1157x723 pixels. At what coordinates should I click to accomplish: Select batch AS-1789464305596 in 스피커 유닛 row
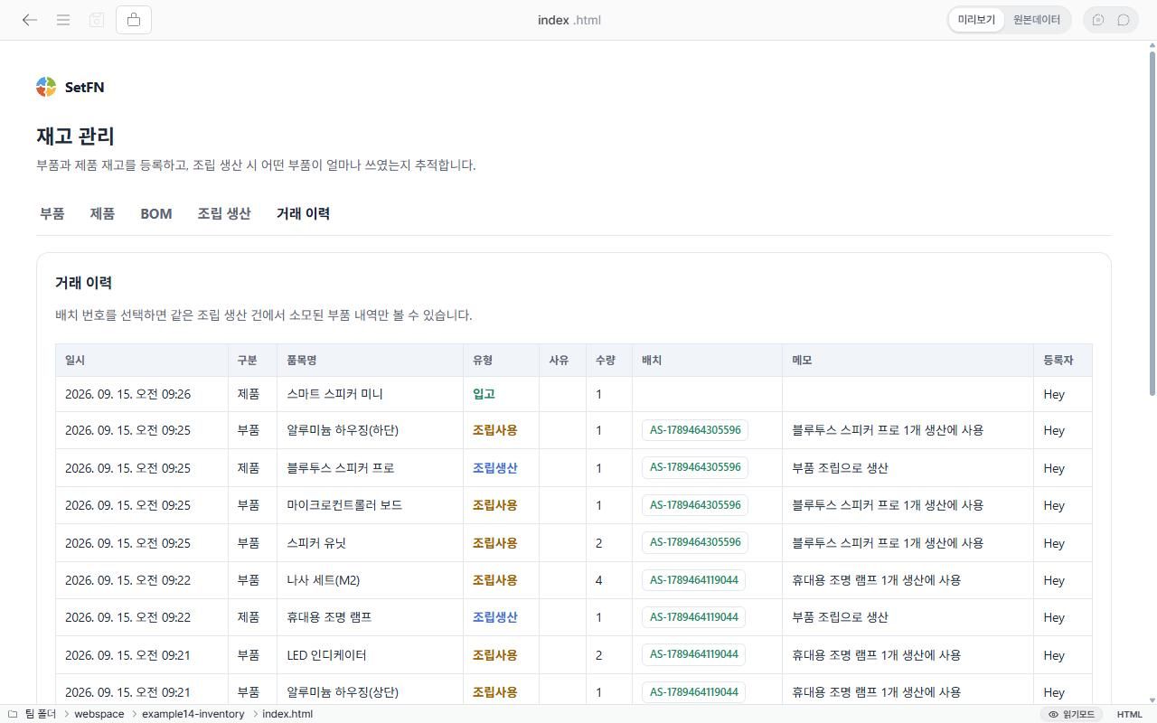pyautogui.click(x=695, y=542)
